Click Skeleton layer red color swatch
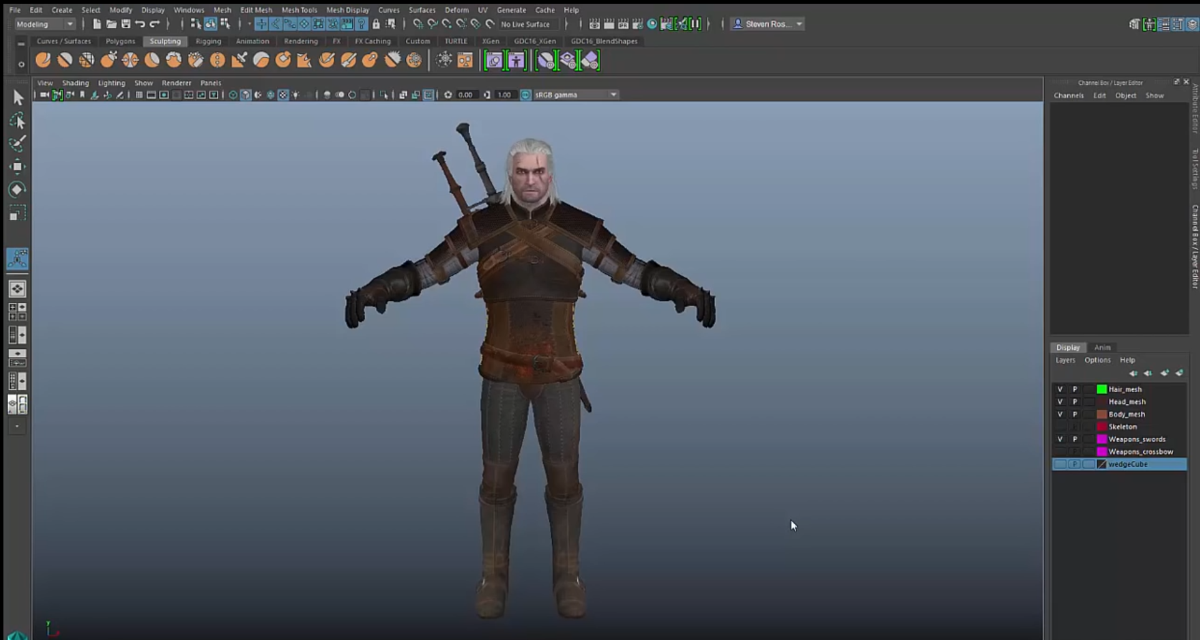 1102,427
